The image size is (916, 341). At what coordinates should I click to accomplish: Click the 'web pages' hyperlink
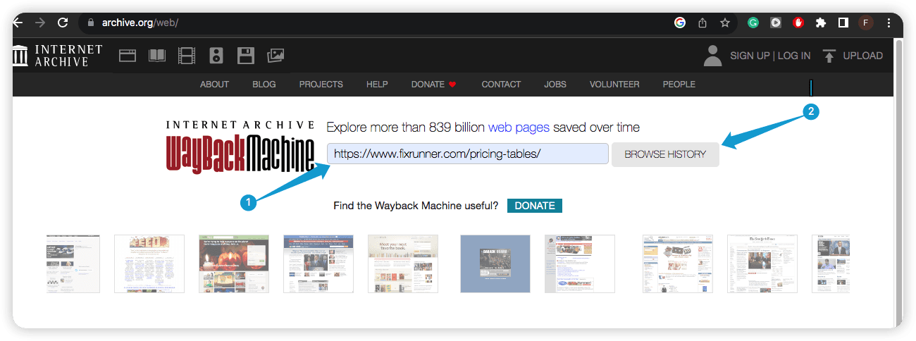click(519, 128)
